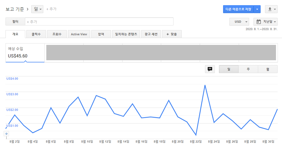Click the chart annotation comment icon

210,69
